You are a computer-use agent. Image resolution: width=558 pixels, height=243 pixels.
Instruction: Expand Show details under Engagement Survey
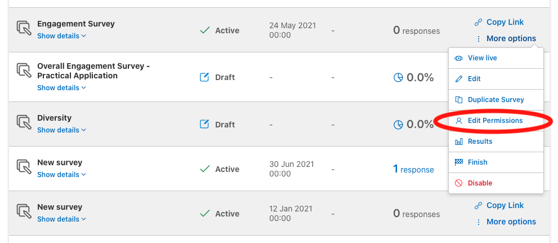pos(61,36)
